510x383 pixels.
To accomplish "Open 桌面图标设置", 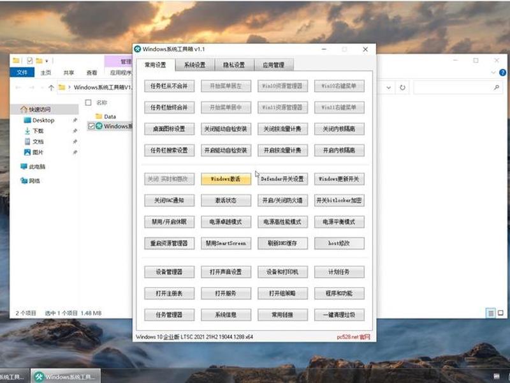I will (170, 129).
